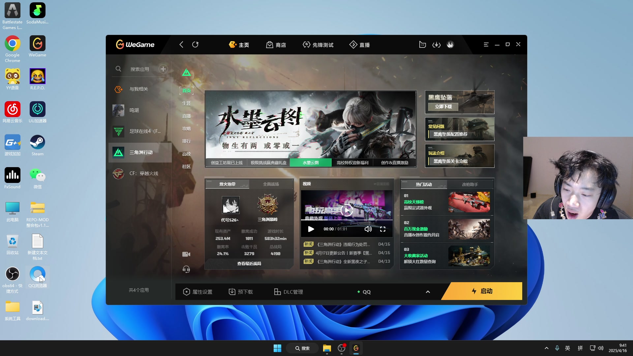Select the 高校特权迎新福利 banner tab
This screenshot has width=633, height=356.
(x=352, y=163)
